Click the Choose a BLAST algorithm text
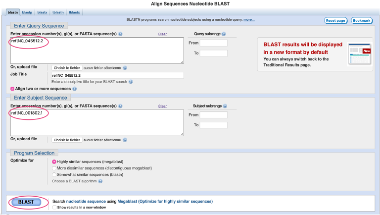380x215 pixels. tap(74, 181)
